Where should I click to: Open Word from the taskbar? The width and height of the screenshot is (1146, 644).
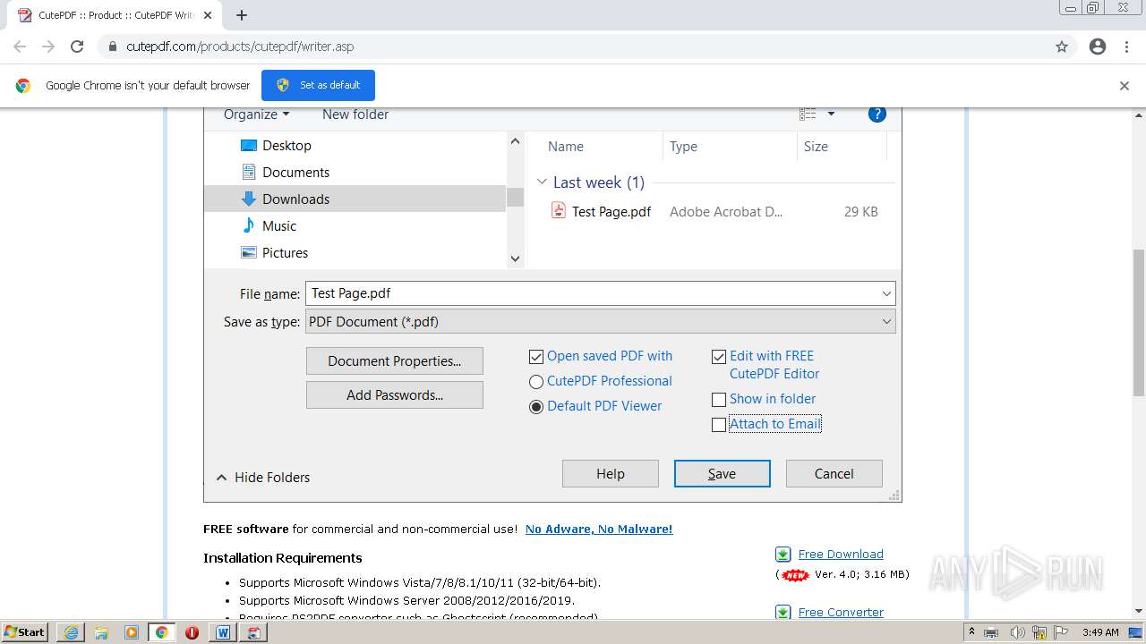[222, 632]
